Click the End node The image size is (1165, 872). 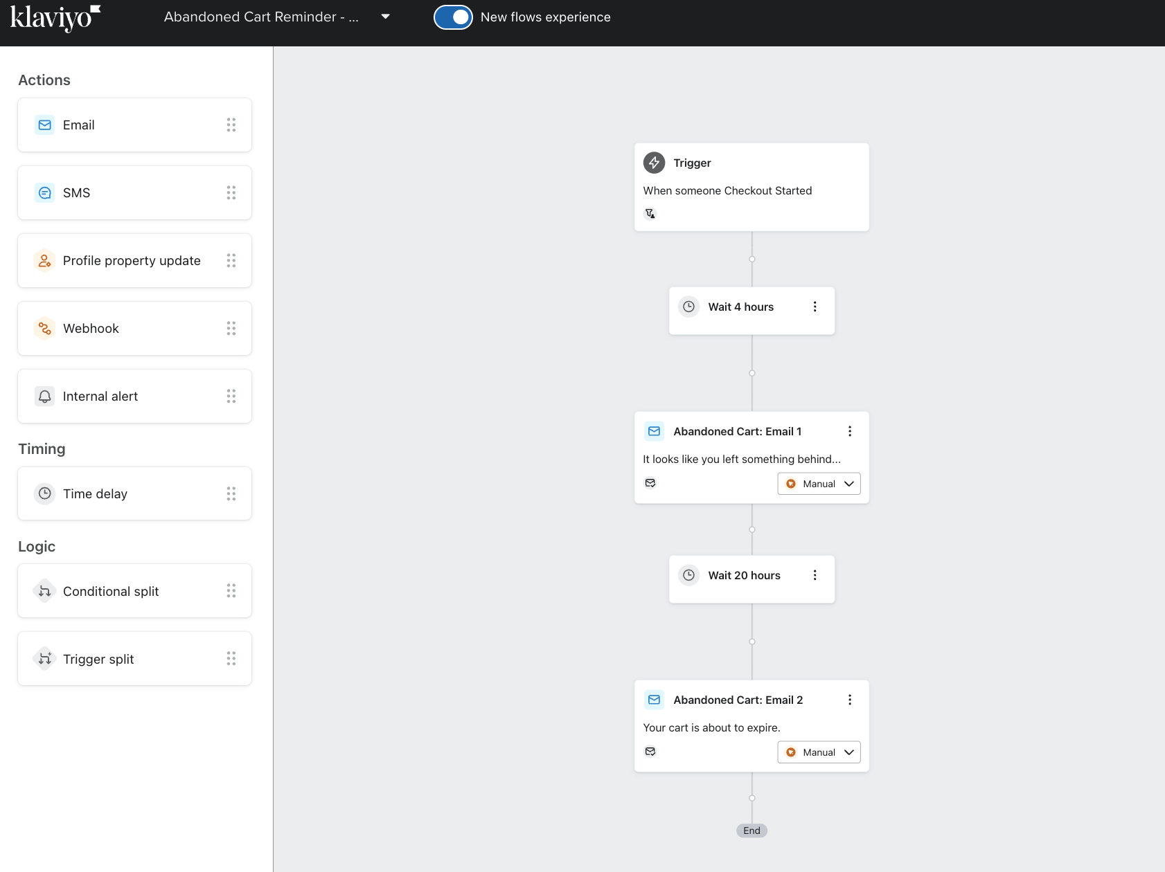752,830
